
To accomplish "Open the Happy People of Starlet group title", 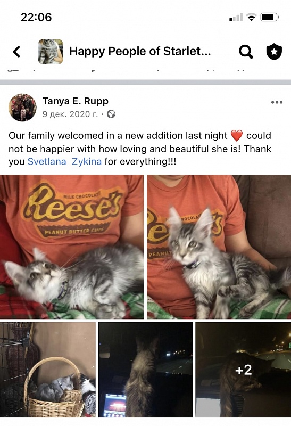I will point(140,51).
